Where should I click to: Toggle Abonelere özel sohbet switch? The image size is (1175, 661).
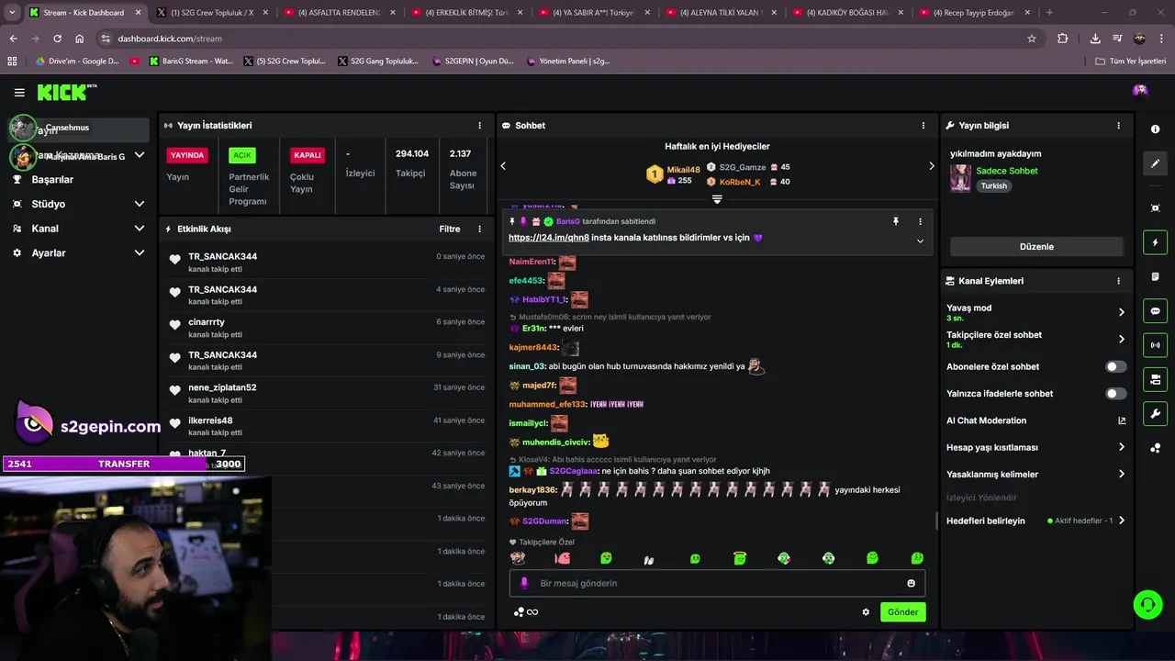(x=1115, y=366)
